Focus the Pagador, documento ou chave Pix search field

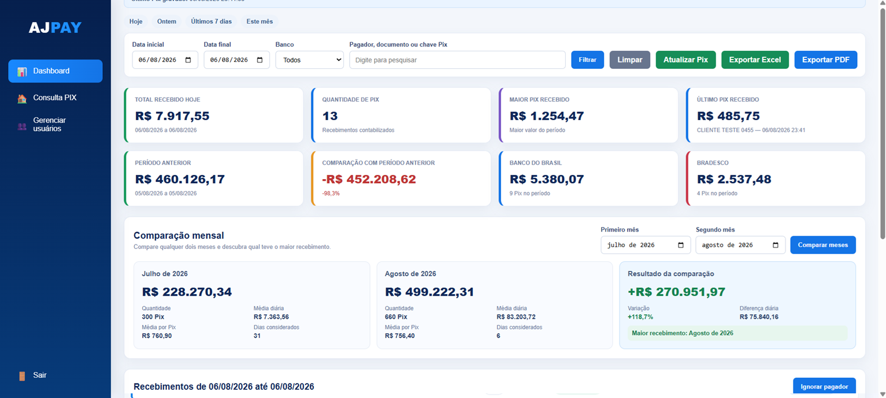pos(457,60)
